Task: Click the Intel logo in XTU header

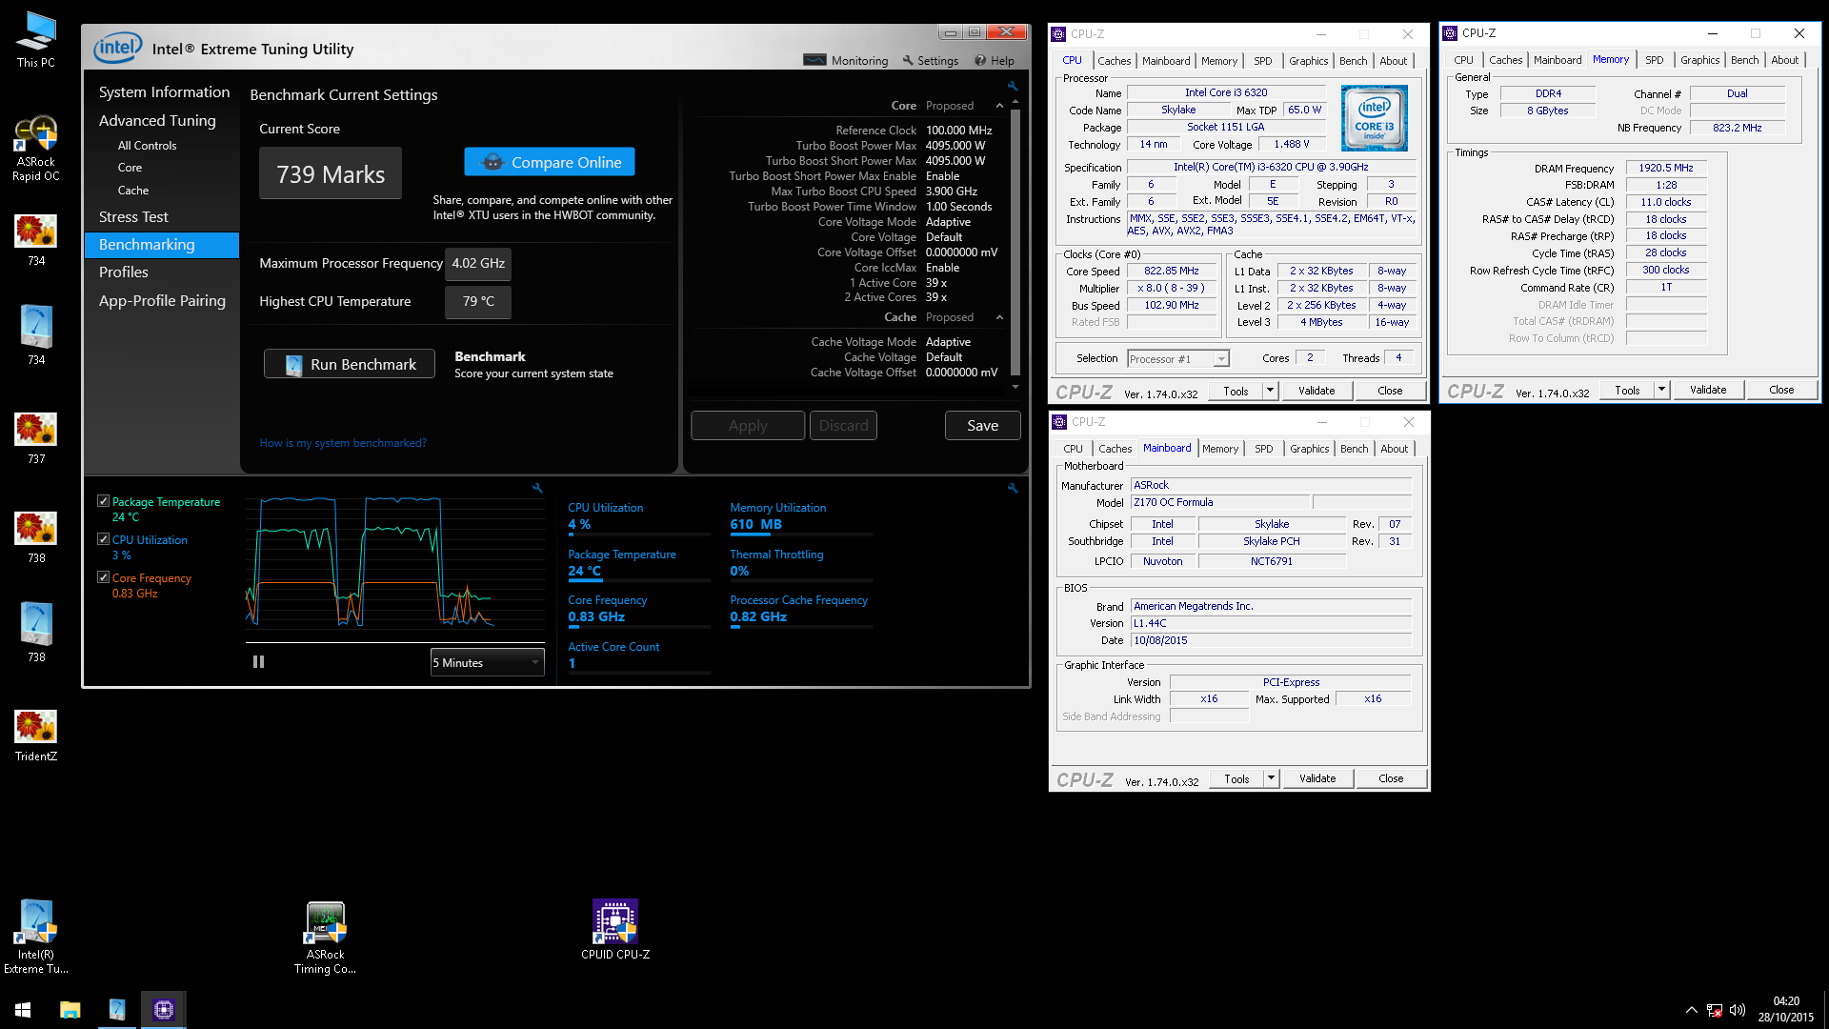Action: (x=118, y=48)
